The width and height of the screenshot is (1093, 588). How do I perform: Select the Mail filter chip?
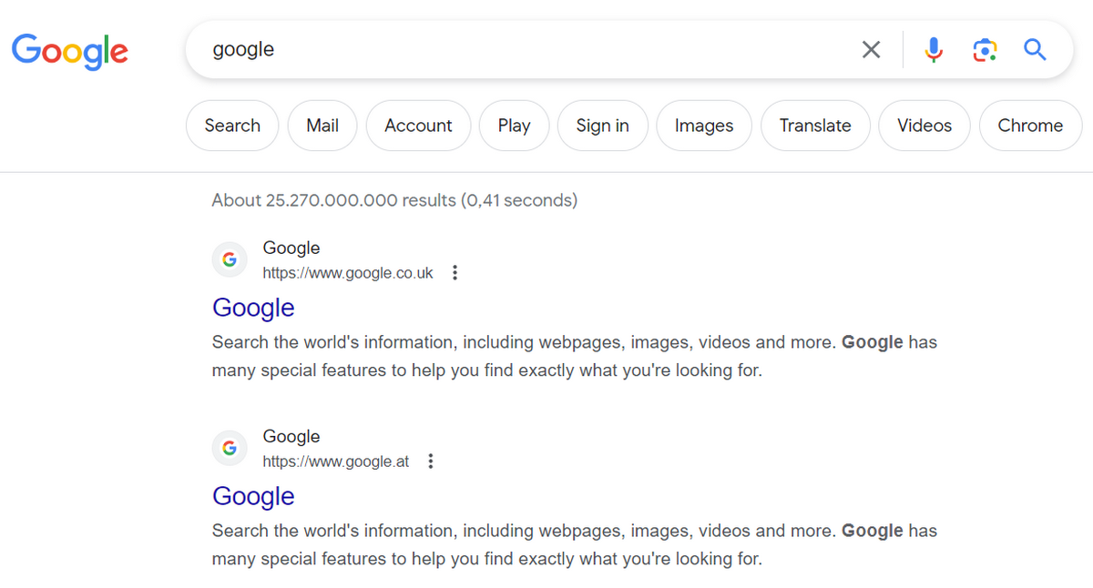[x=322, y=126]
